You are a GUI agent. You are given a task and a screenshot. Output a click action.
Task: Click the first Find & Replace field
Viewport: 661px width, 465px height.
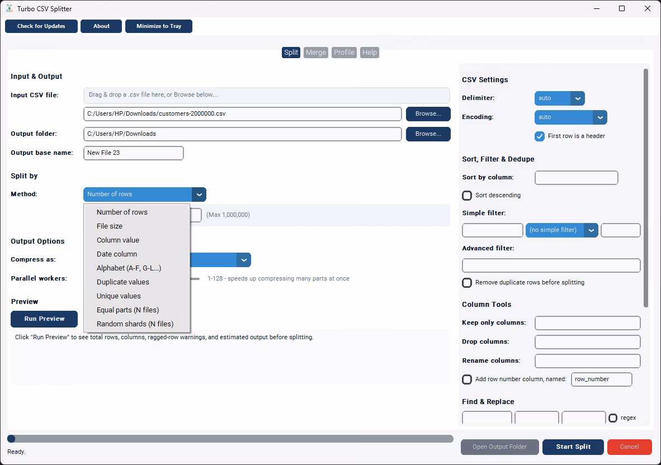487,418
